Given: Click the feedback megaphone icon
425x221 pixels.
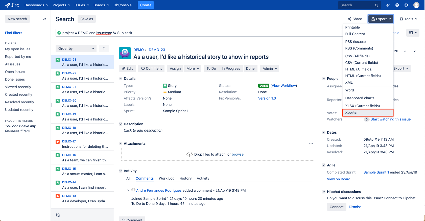Looking at the screenshot, I should [x=388, y=5].
